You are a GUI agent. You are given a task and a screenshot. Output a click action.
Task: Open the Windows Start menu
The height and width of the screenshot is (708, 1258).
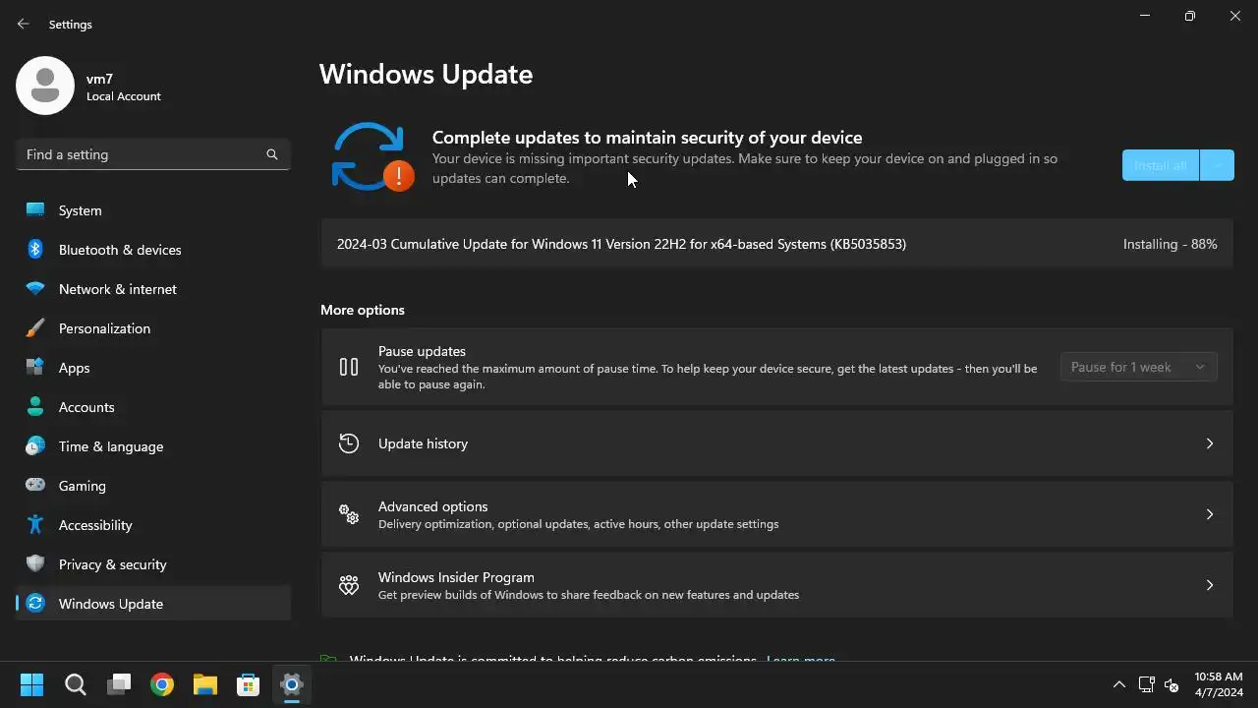pos(31,684)
